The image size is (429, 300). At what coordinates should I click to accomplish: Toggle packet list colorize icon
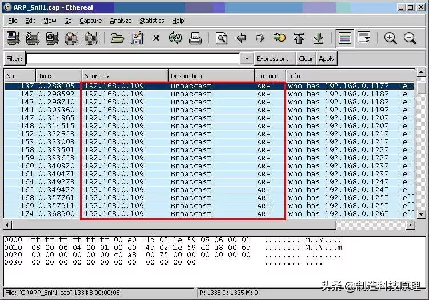pos(344,38)
